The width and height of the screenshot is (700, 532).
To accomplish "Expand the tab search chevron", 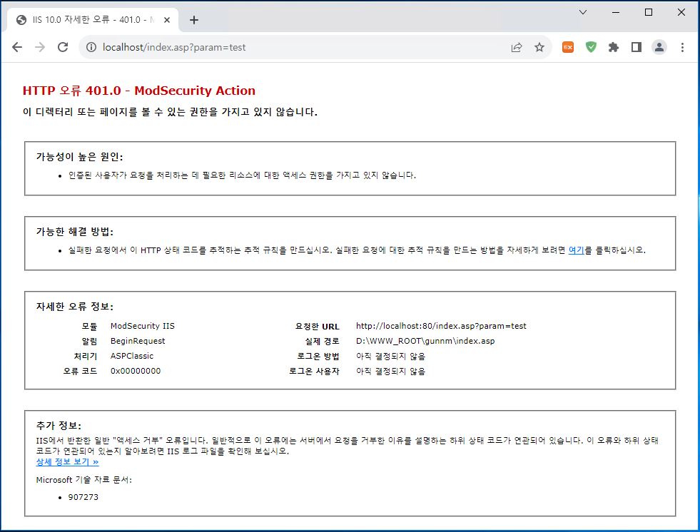I will coord(582,12).
